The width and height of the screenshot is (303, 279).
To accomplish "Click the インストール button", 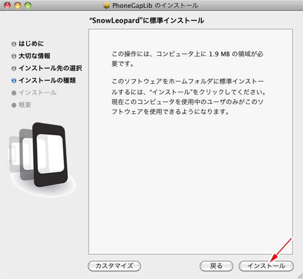I will click(x=266, y=266).
